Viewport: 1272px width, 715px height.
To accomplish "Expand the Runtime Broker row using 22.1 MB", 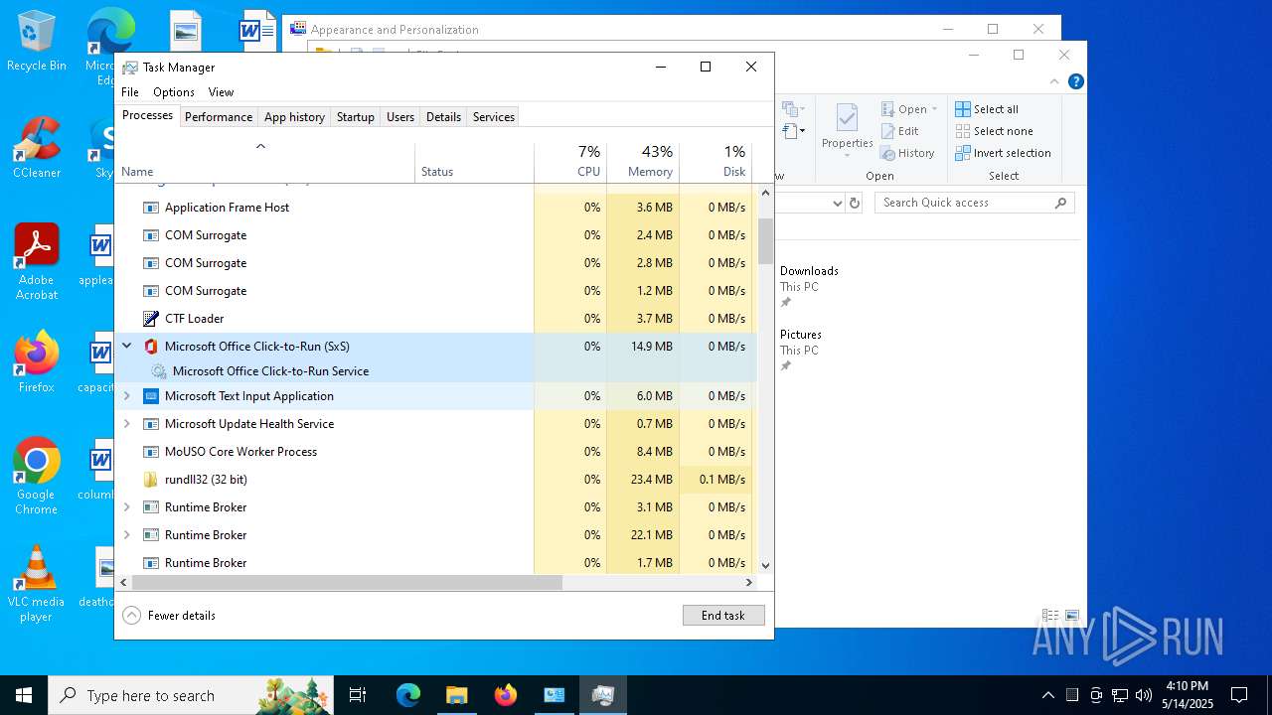I will click(x=126, y=535).
